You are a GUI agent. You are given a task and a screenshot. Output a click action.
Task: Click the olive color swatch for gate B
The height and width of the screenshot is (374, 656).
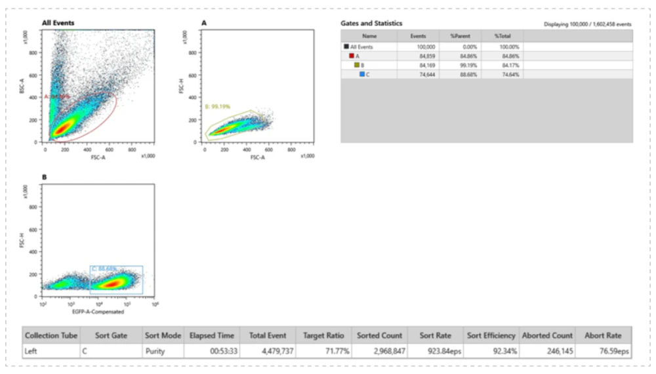click(356, 66)
